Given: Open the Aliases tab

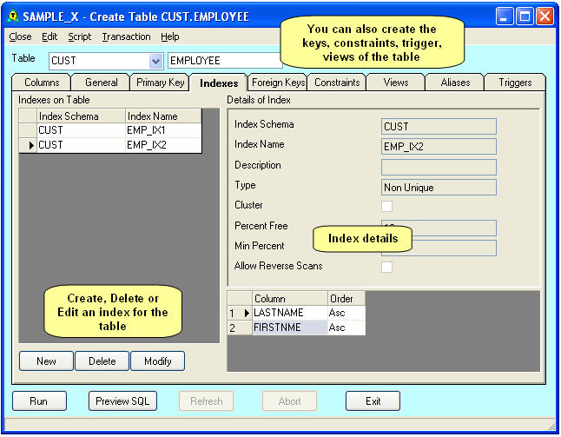Looking at the screenshot, I should click(x=455, y=83).
